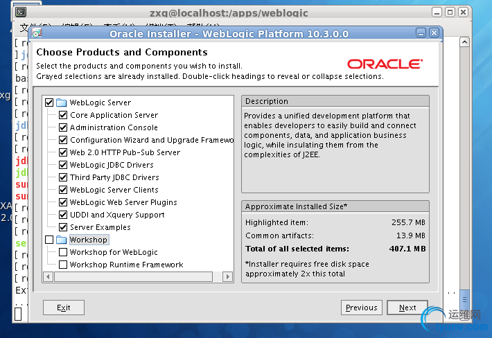This screenshot has width=492, height=338.
Task: Select Server Examples tree row label
Action: 100,227
